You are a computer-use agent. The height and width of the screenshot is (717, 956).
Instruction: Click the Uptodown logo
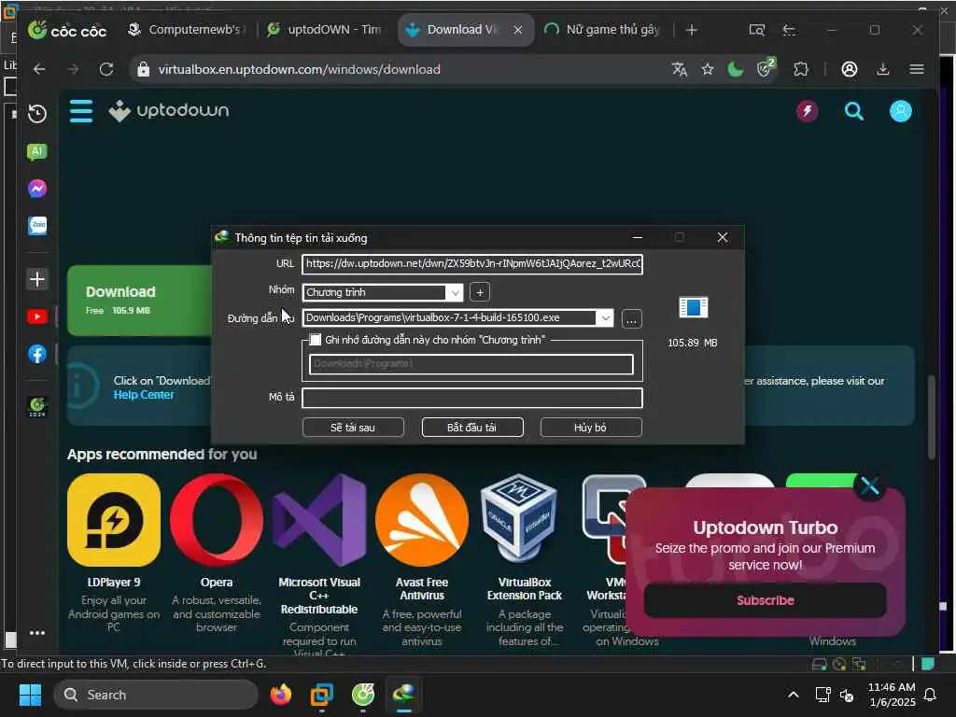click(x=169, y=111)
